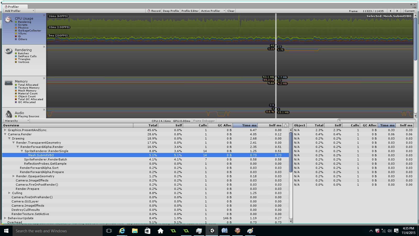Close the Audio profiler module

pyautogui.click(x=44, y=110)
